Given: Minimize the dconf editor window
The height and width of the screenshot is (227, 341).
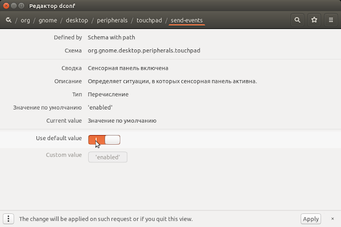Looking at the screenshot, I should 14,6.
